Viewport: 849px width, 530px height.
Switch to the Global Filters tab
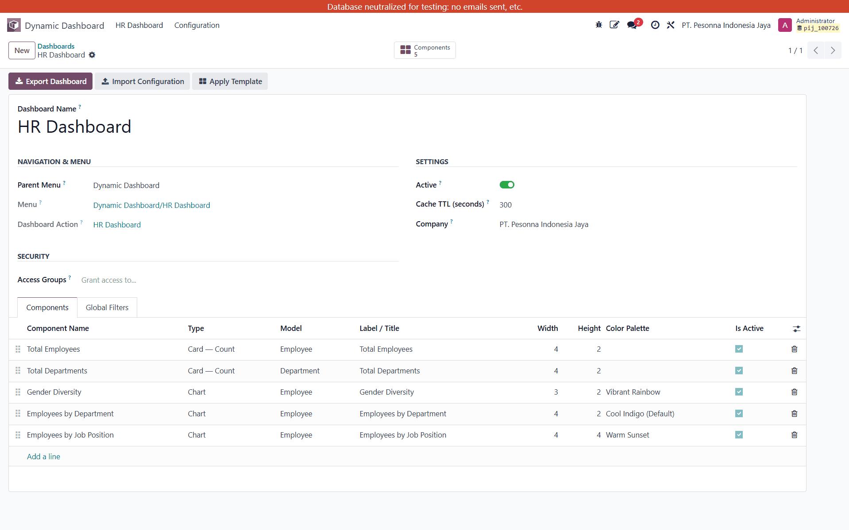pyautogui.click(x=107, y=307)
